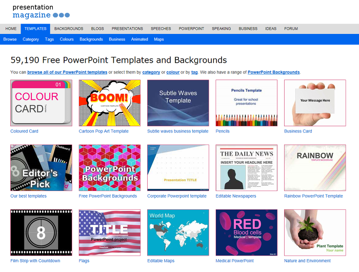Open the American flag TITLE thumbnail
The width and height of the screenshot is (359, 272).
pyautogui.click(x=110, y=232)
